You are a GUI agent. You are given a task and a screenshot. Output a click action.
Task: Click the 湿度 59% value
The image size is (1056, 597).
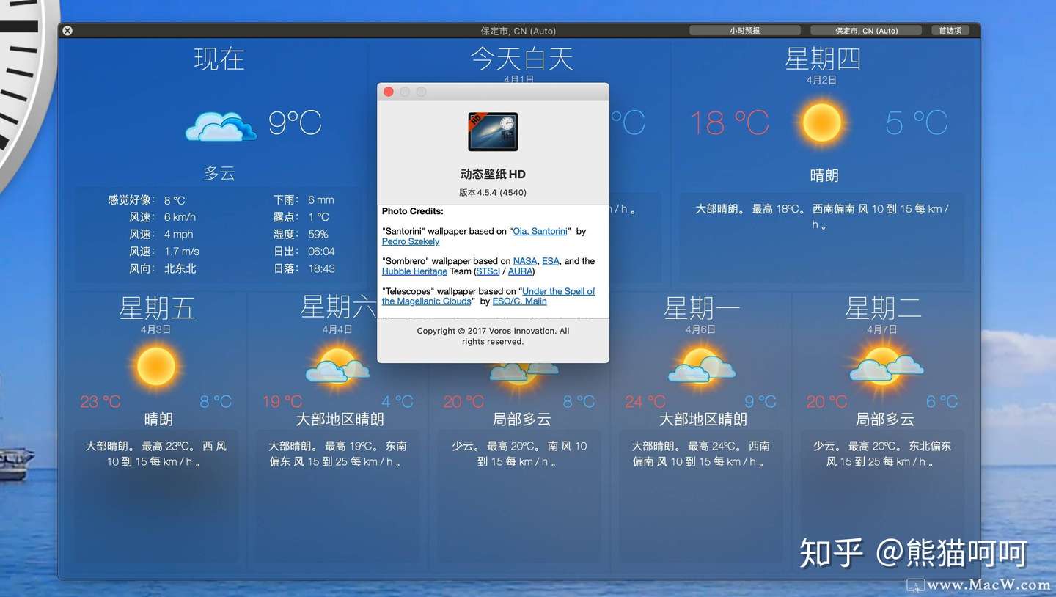pos(318,234)
